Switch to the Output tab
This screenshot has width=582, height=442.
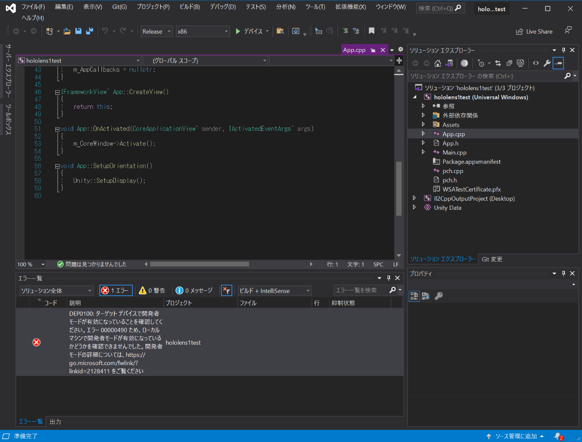click(x=55, y=422)
